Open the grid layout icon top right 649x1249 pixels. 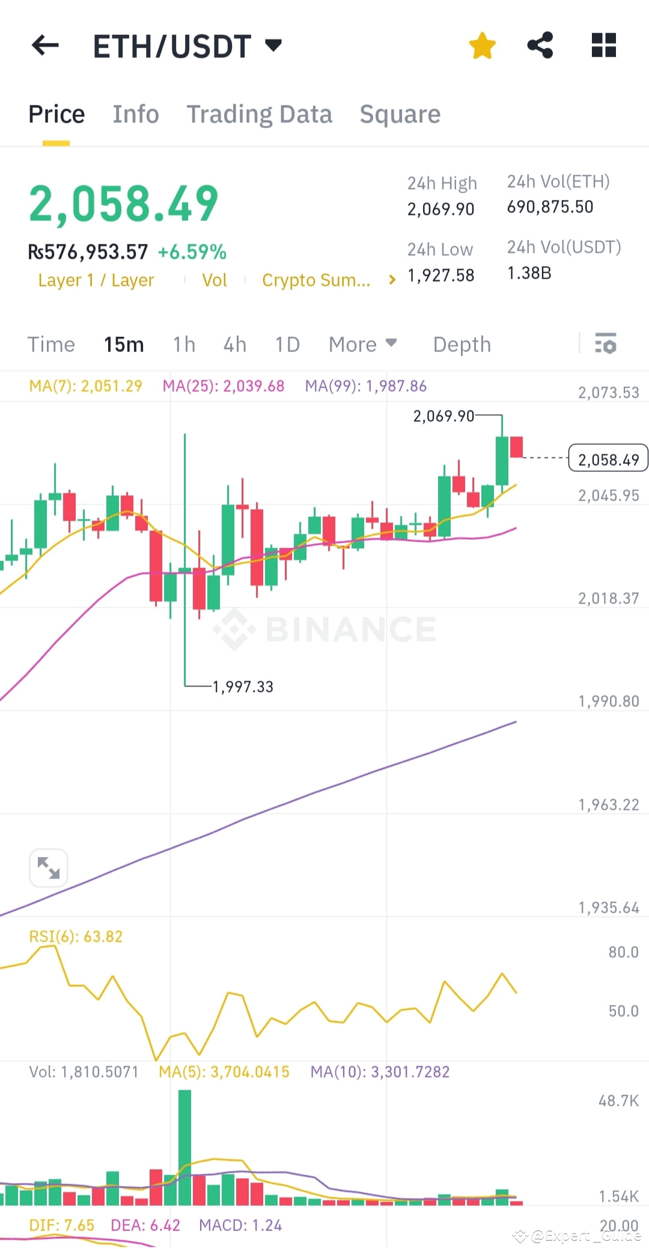click(603, 45)
